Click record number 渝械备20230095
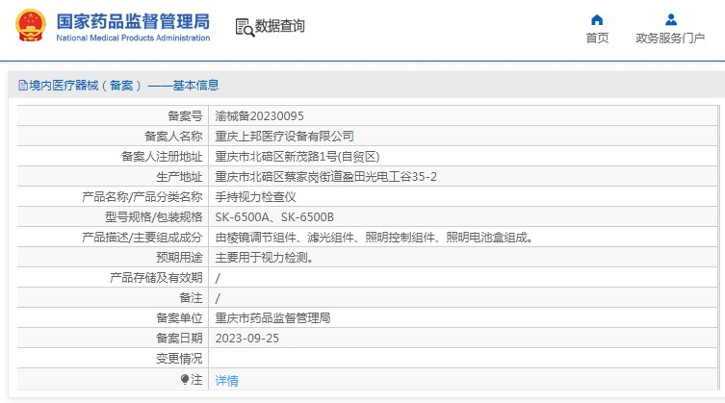This screenshot has width=725, height=403. (259, 116)
